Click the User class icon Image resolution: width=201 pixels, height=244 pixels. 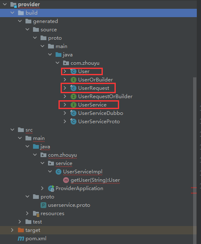[x=73, y=71]
